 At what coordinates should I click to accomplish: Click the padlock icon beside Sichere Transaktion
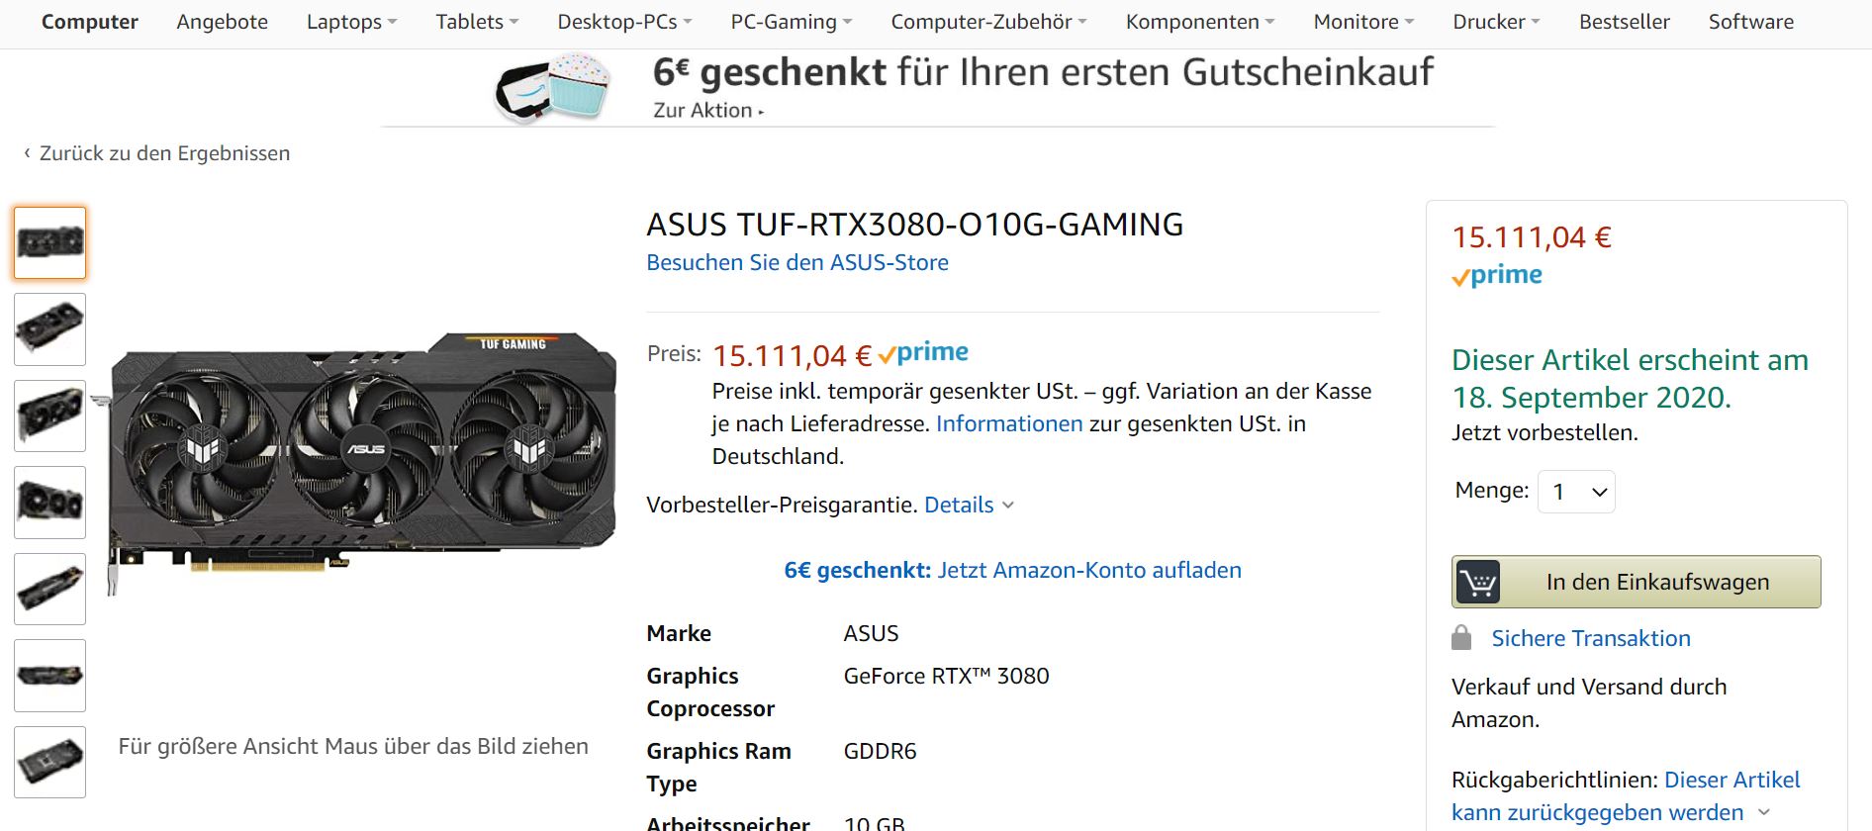pos(1461,637)
